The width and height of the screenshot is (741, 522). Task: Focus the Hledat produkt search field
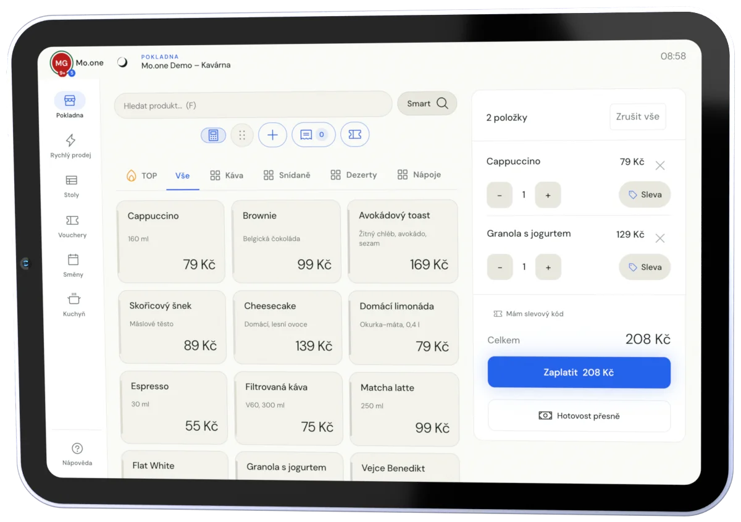tap(253, 105)
